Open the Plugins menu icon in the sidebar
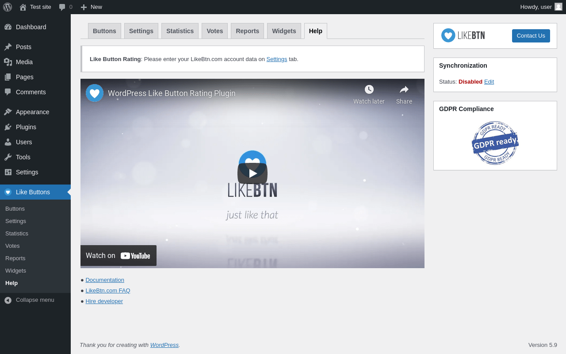566x354 pixels. point(8,127)
